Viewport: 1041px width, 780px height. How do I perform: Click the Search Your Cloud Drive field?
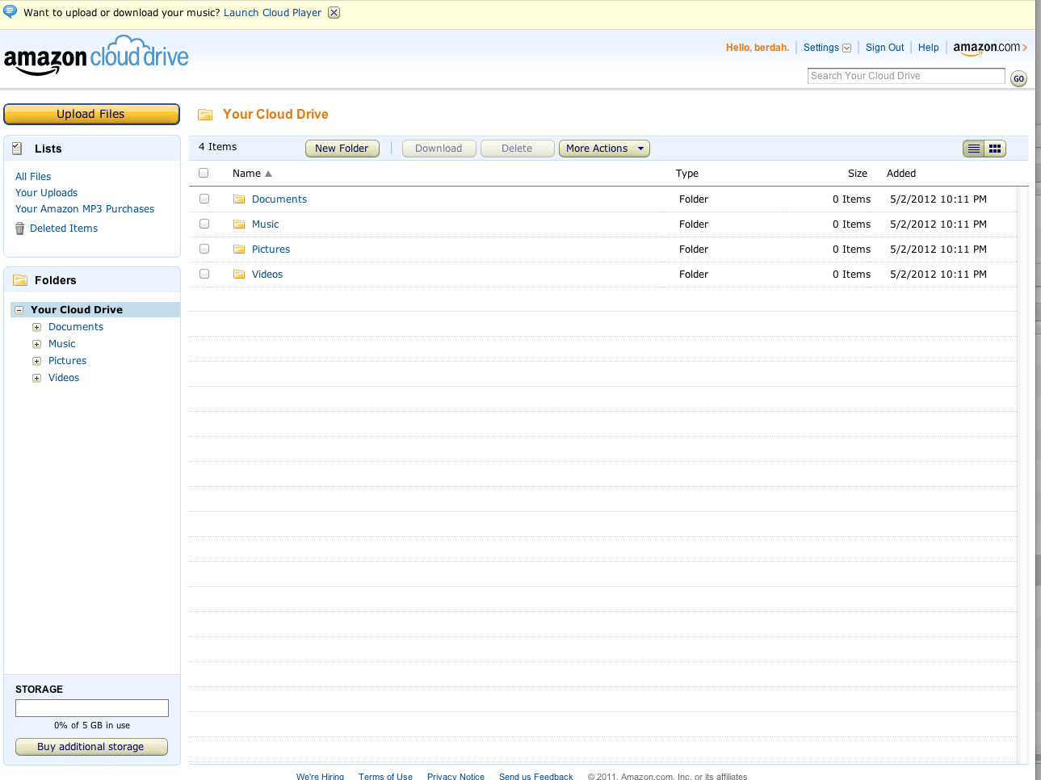pos(906,76)
